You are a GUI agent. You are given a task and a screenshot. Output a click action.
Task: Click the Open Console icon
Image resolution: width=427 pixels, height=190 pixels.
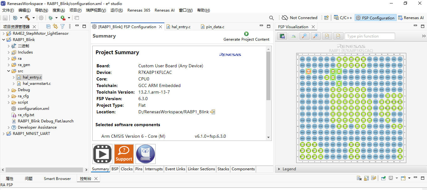coord(403,178)
